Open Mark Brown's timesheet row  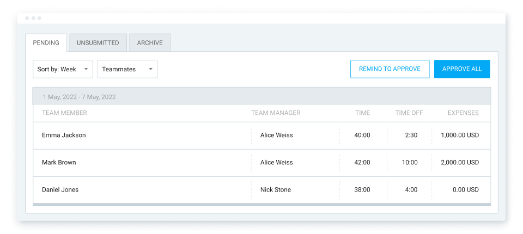[x=262, y=163]
